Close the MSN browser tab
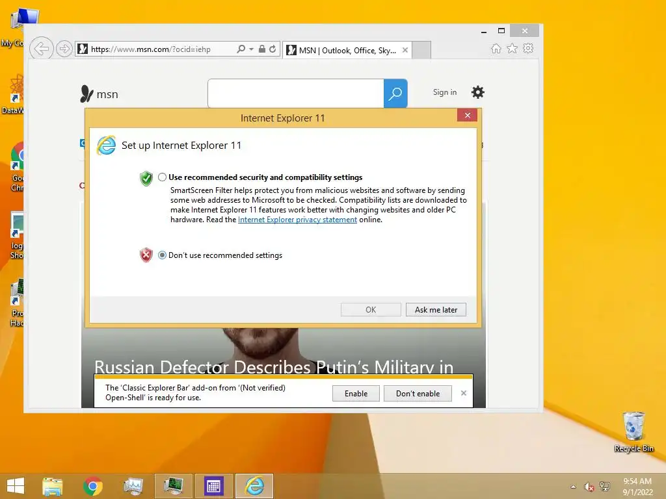The width and height of the screenshot is (666, 499). [x=405, y=50]
